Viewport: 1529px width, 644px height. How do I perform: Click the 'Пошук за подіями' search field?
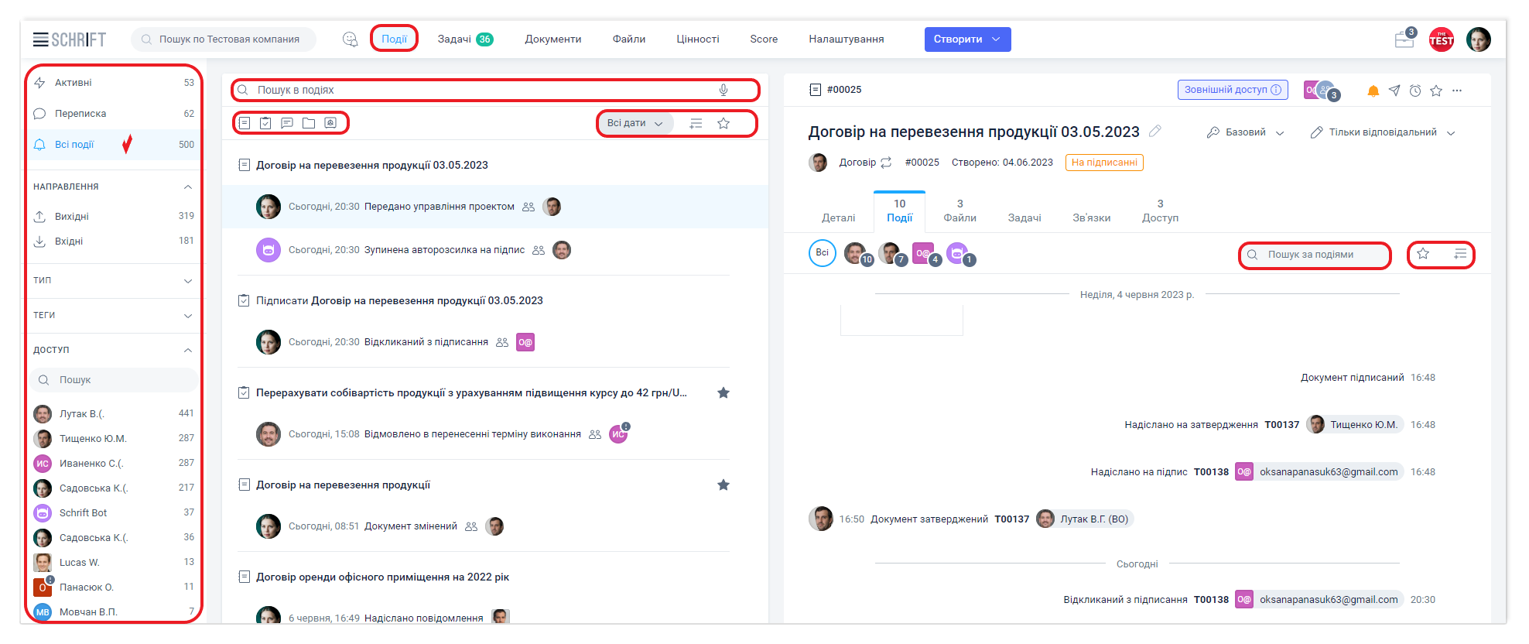(1320, 255)
